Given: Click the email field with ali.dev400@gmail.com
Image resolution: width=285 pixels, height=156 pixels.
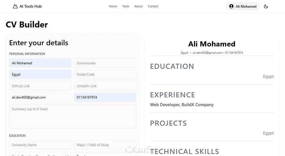Looking at the screenshot, I should tap(40, 97).
